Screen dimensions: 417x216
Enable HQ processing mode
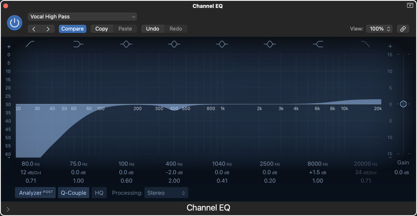click(99, 192)
